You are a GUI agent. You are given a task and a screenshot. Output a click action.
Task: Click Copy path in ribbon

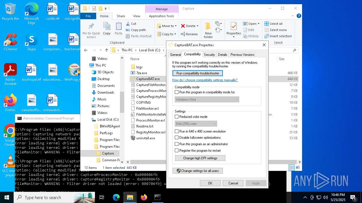pos(136,30)
